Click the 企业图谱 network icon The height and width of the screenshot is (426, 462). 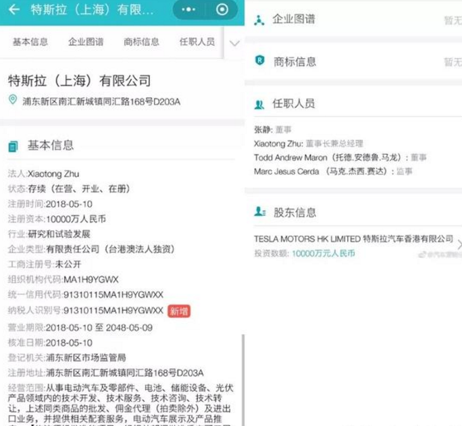pos(259,20)
